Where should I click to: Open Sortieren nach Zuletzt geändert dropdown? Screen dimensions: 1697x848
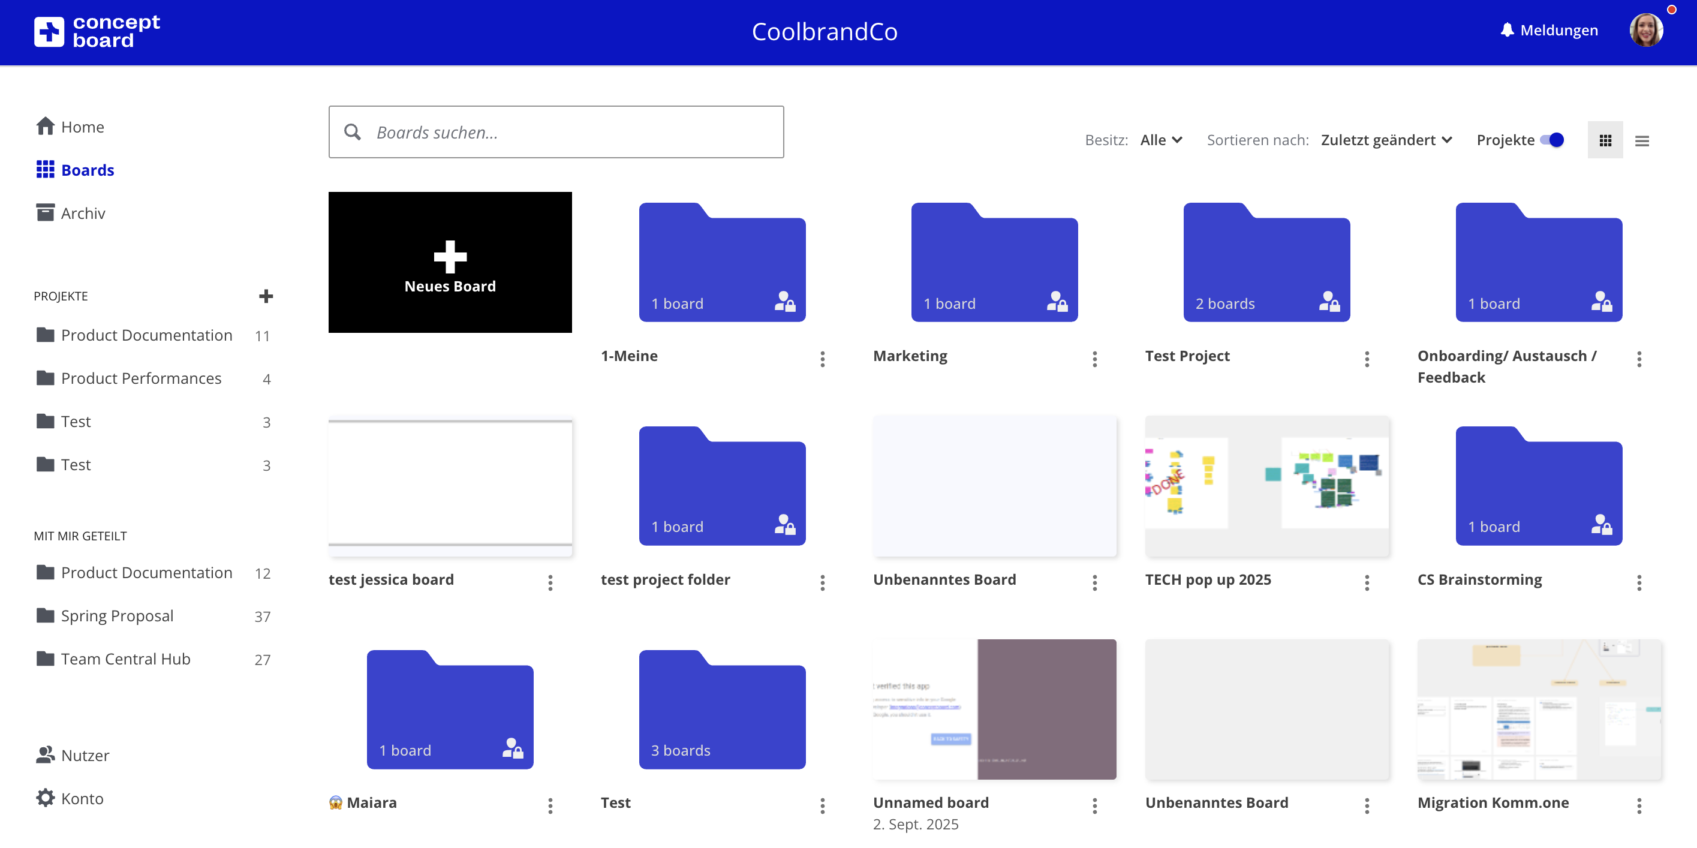pyautogui.click(x=1386, y=140)
